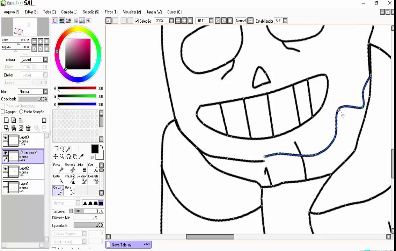The height and width of the screenshot is (251, 396).
Task: Uncheck the Seleção checkbox
Action: click(137, 21)
